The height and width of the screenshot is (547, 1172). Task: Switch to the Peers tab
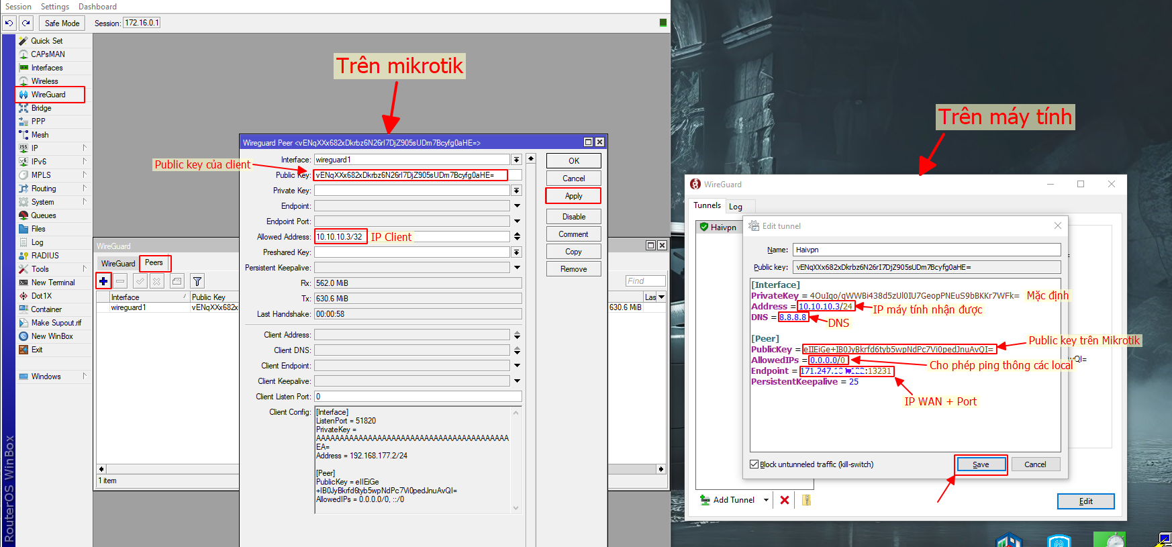click(x=154, y=263)
